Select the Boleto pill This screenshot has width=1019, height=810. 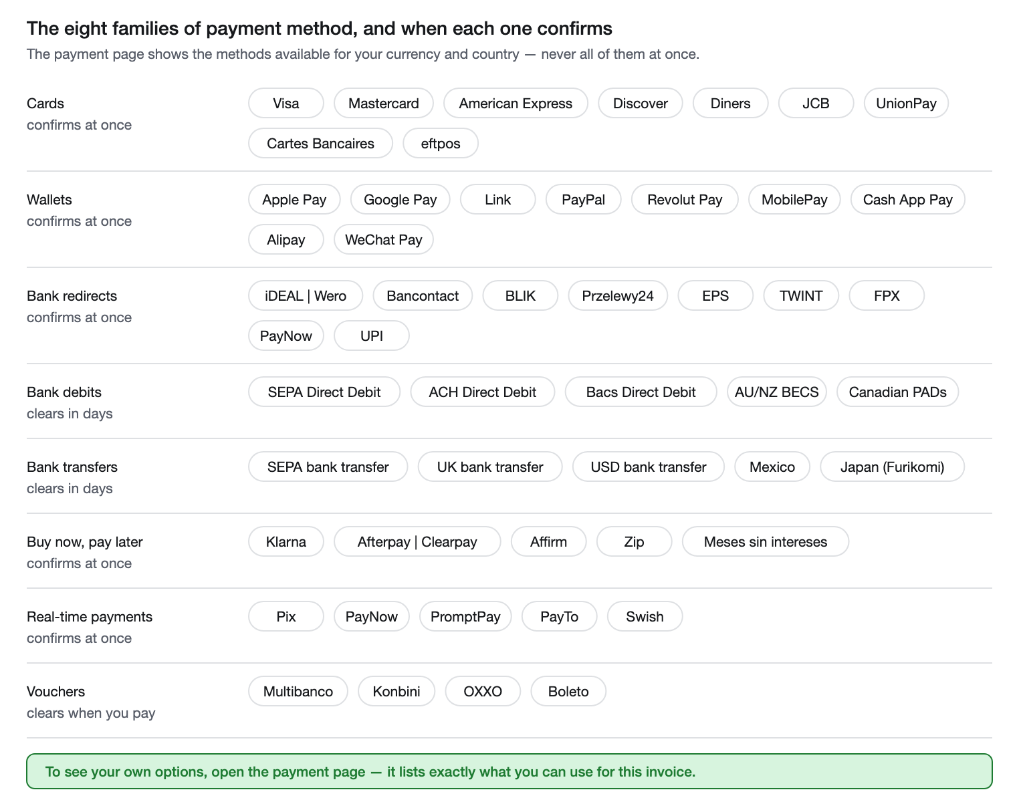point(568,691)
